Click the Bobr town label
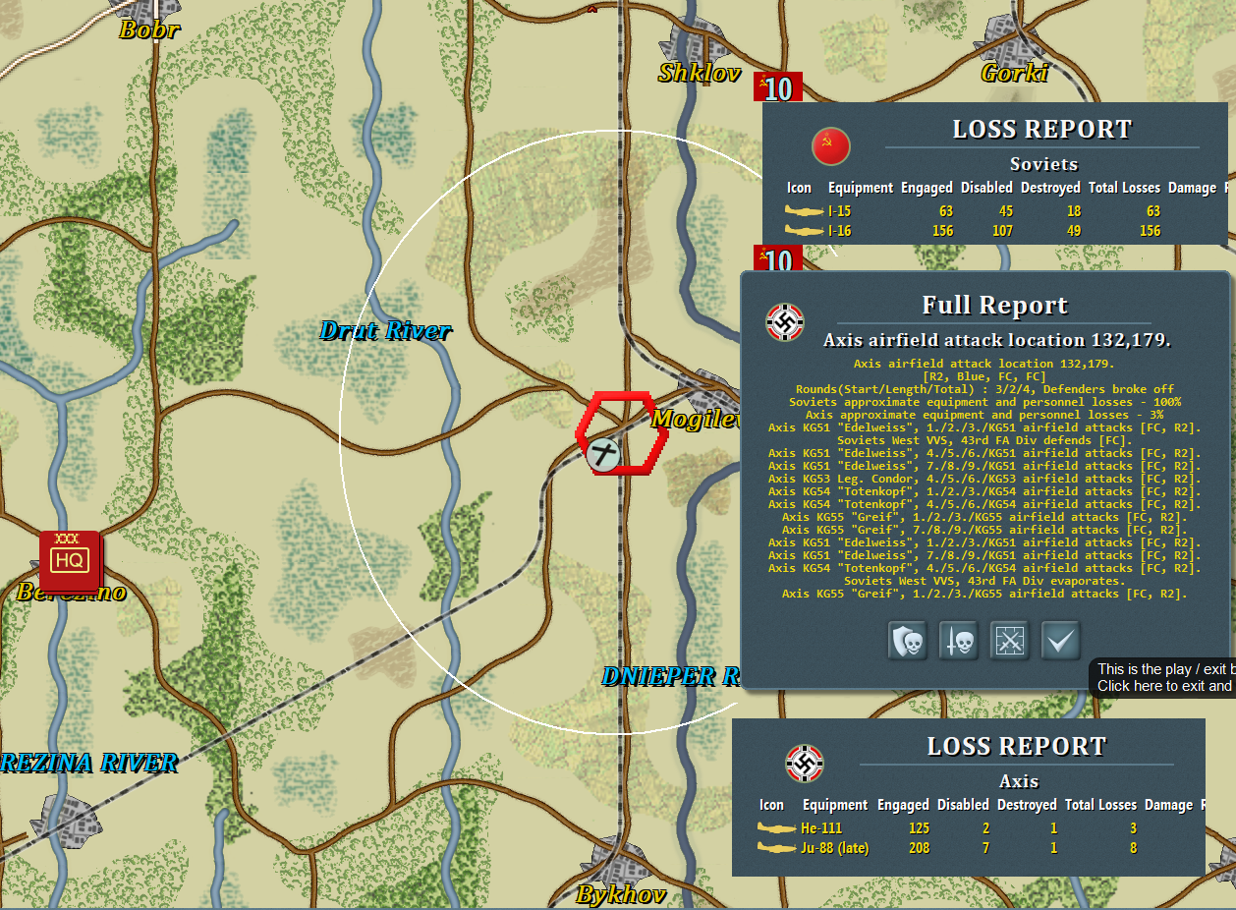The width and height of the screenshot is (1236, 910). point(149,29)
